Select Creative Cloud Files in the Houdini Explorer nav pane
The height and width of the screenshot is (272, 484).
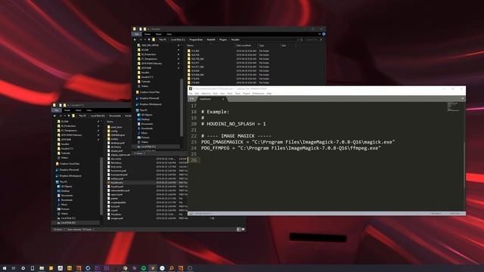(x=147, y=92)
